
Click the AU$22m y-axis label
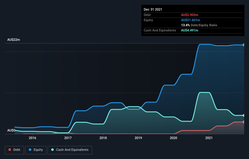click(14, 40)
